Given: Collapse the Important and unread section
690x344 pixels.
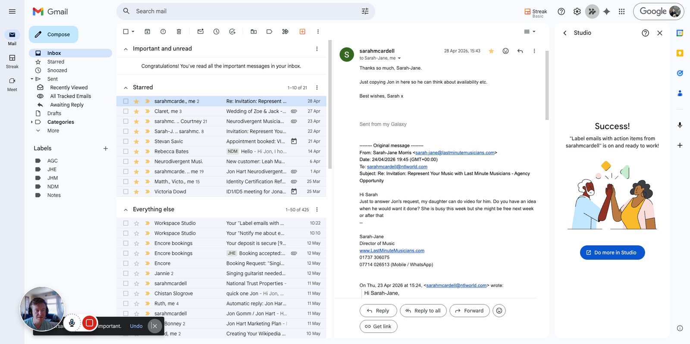Looking at the screenshot, I should [x=125, y=49].
